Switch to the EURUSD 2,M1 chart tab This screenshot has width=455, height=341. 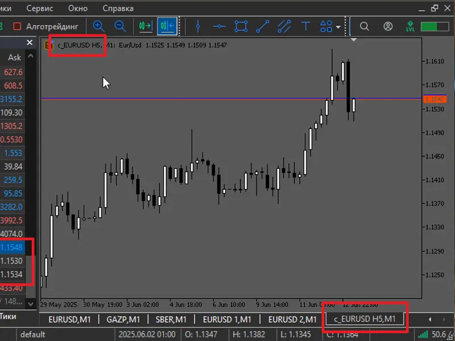point(292,319)
